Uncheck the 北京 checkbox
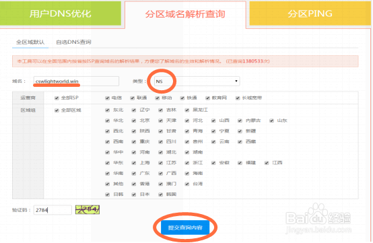 tap(134, 120)
